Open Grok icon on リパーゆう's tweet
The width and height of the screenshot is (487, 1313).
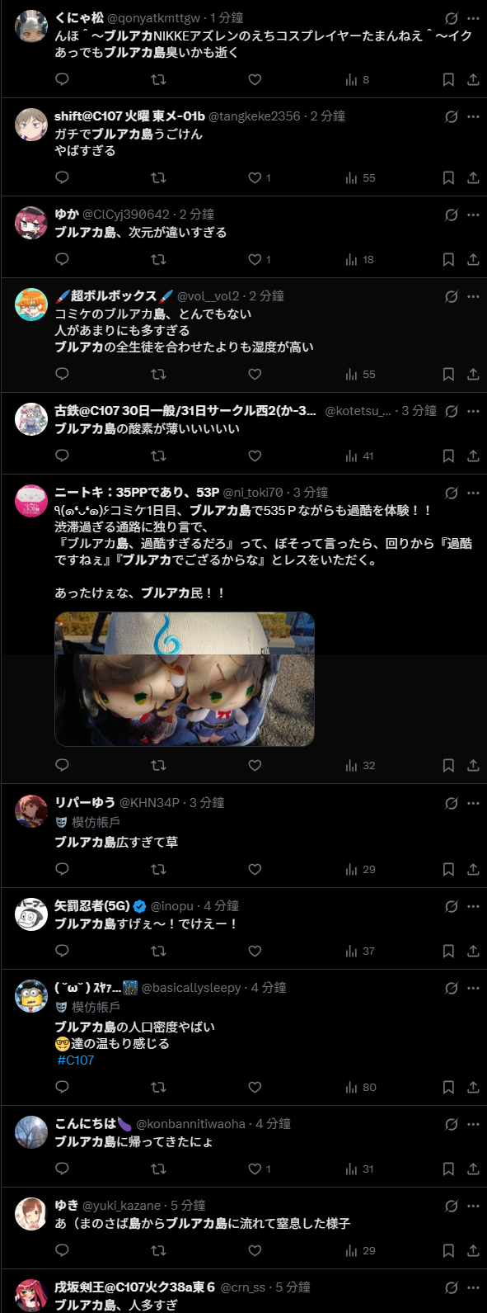[x=451, y=803]
